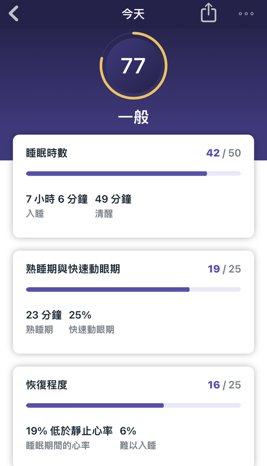Tap the sleep score 77 circle
267x466 pixels.
(133, 66)
